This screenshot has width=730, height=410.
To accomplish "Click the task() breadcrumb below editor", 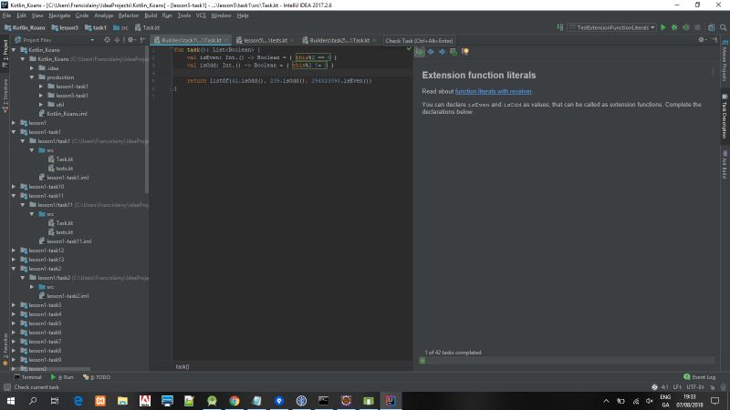I will (182, 366).
